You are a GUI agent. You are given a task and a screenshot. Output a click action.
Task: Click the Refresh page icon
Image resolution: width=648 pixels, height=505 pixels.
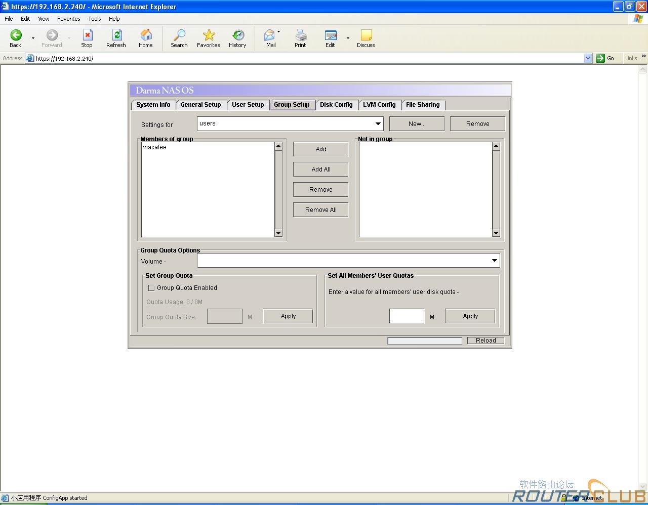116,35
